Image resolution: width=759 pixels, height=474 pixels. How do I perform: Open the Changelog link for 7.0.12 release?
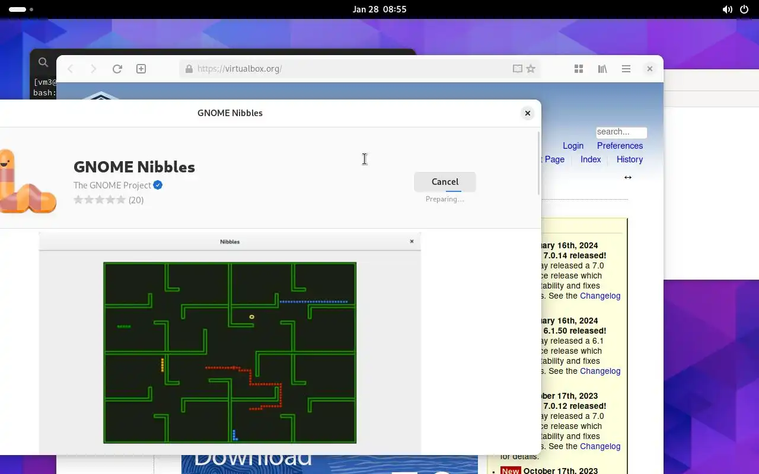point(600,446)
